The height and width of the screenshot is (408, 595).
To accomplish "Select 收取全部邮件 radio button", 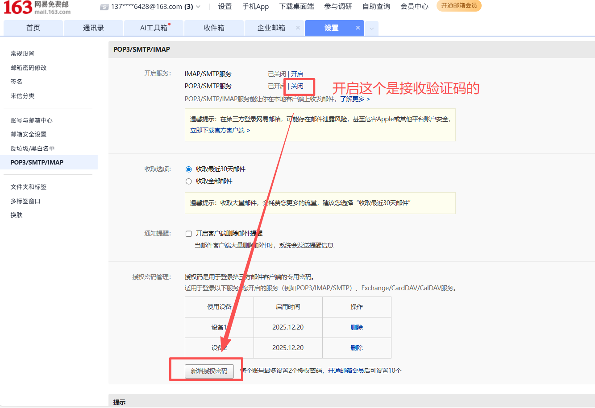I will 188,181.
